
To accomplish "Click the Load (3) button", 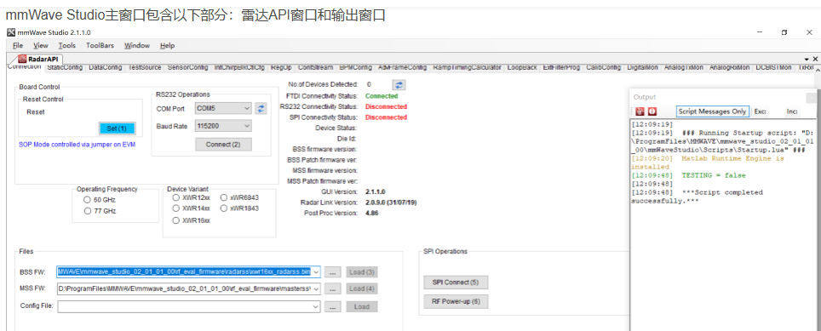I will point(362,272).
